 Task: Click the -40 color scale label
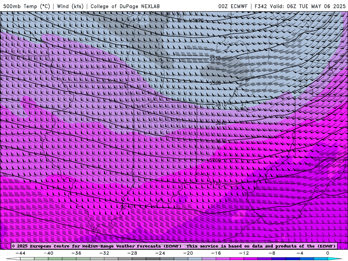tap(48, 253)
